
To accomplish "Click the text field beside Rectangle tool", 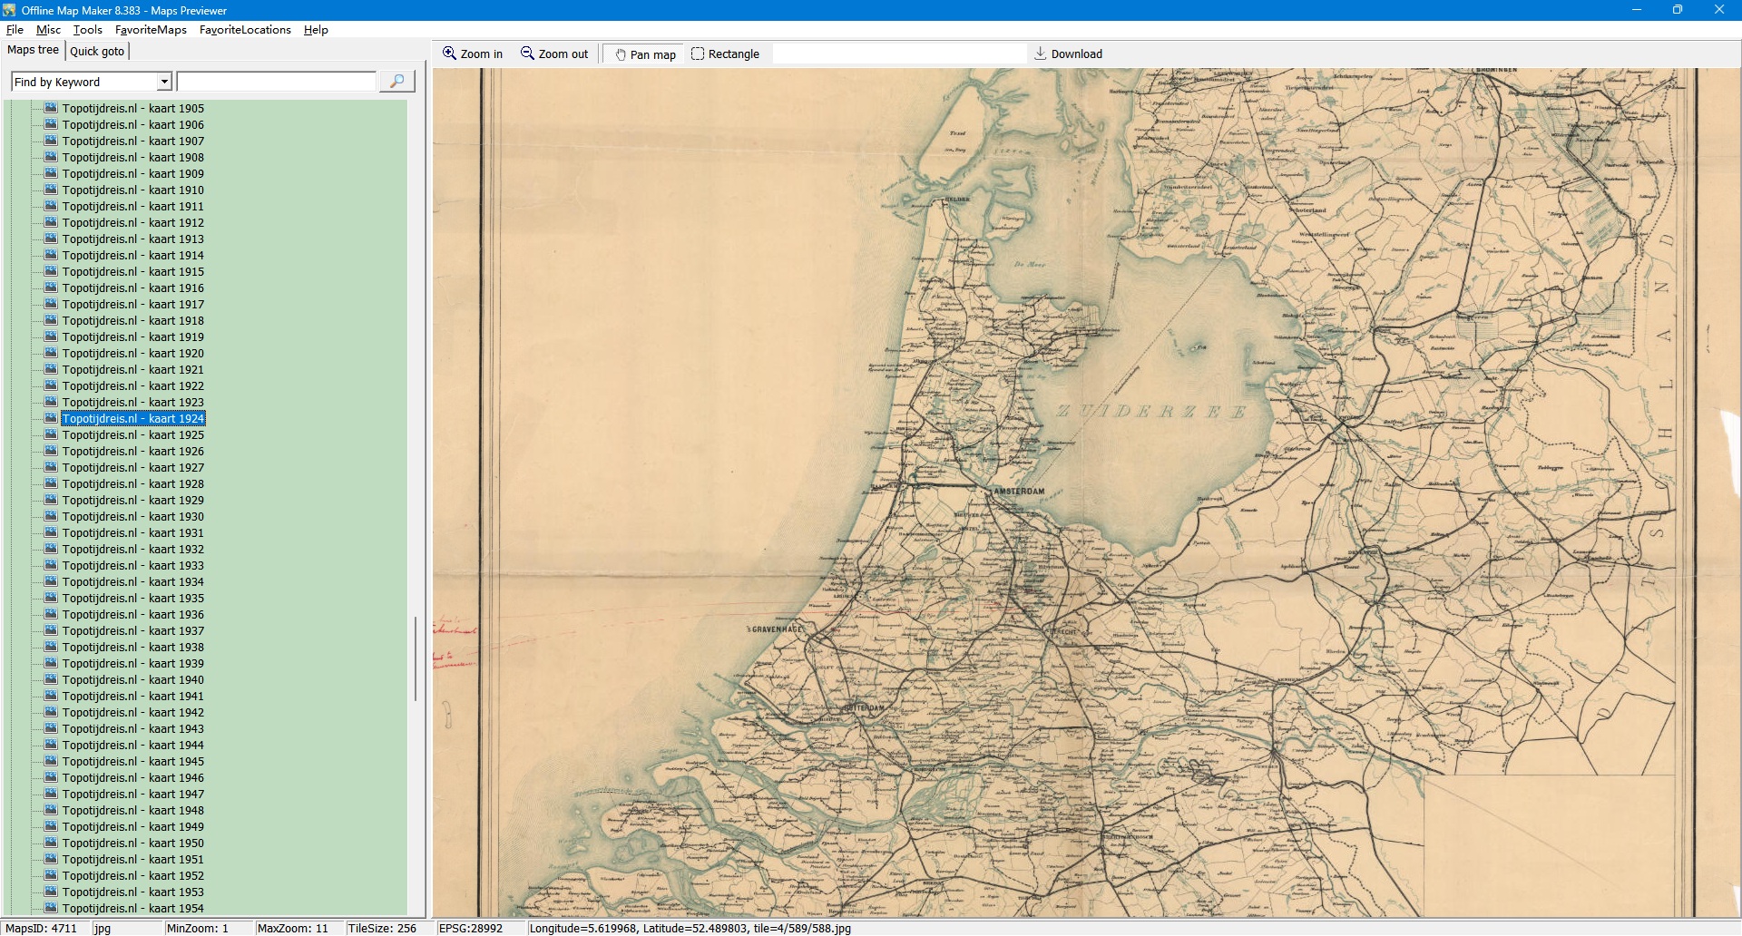I will tap(898, 54).
